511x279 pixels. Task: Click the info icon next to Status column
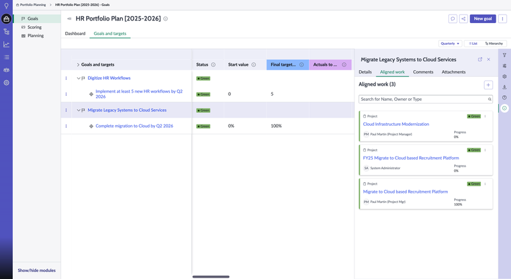click(x=213, y=64)
